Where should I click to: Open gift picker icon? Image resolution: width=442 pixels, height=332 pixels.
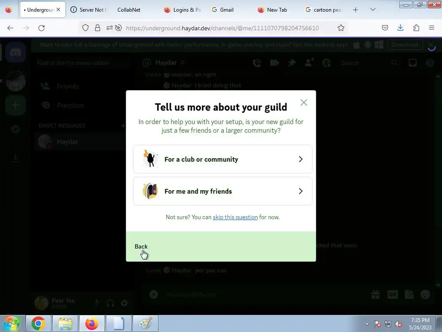pos(376,294)
